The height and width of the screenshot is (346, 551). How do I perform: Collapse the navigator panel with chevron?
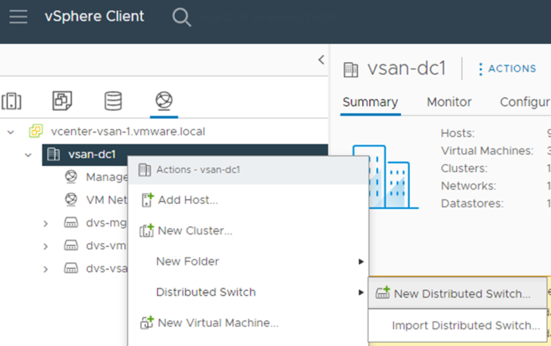click(320, 60)
